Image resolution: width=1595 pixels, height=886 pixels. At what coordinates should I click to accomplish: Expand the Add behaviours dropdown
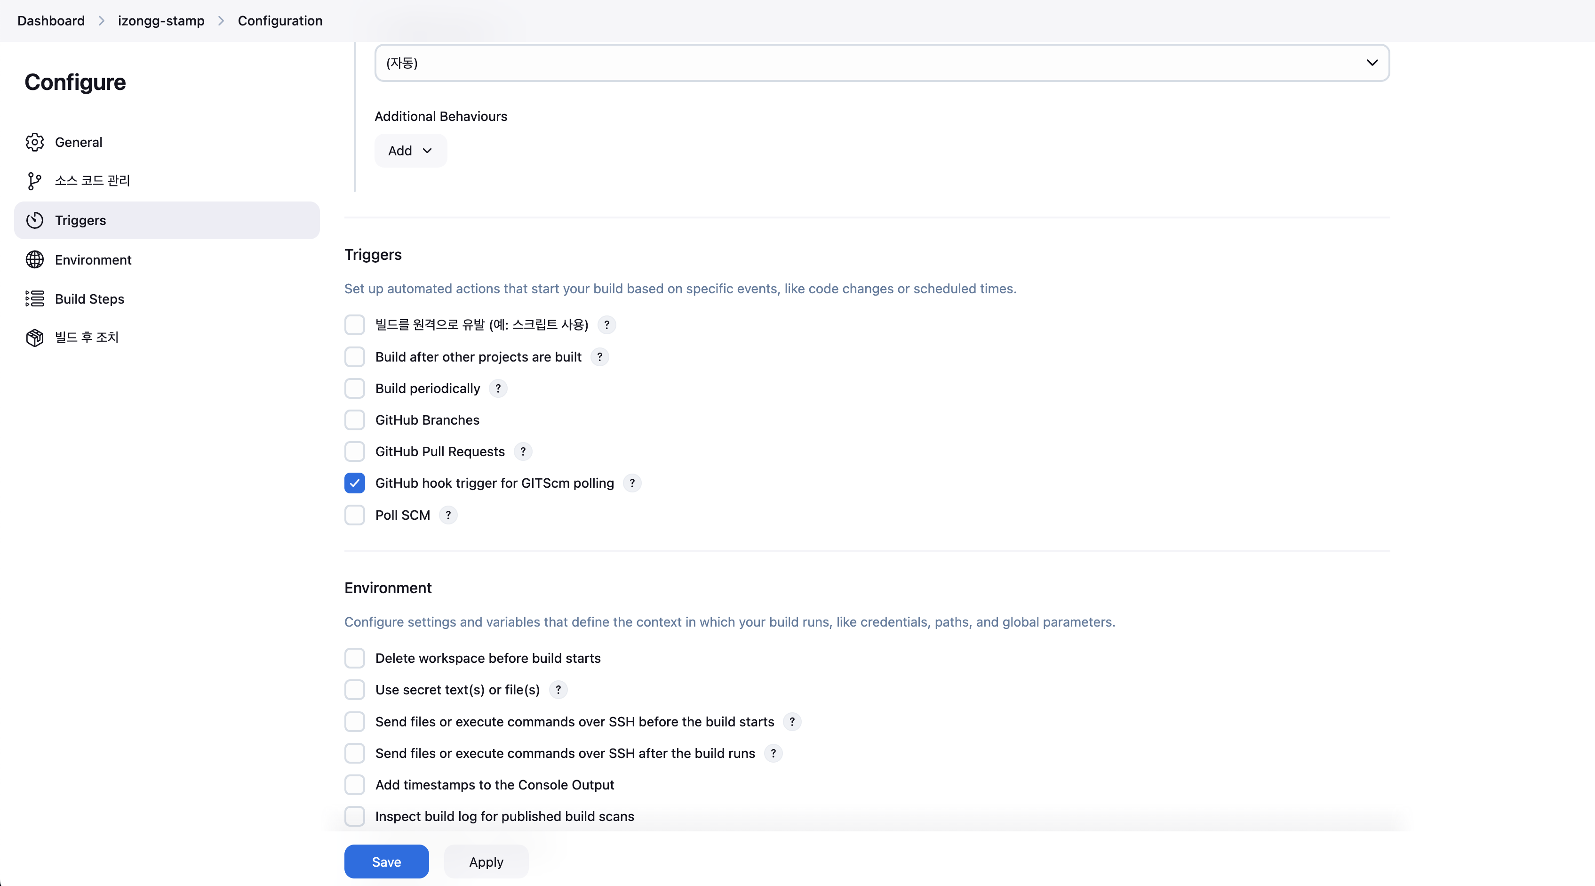(x=410, y=151)
